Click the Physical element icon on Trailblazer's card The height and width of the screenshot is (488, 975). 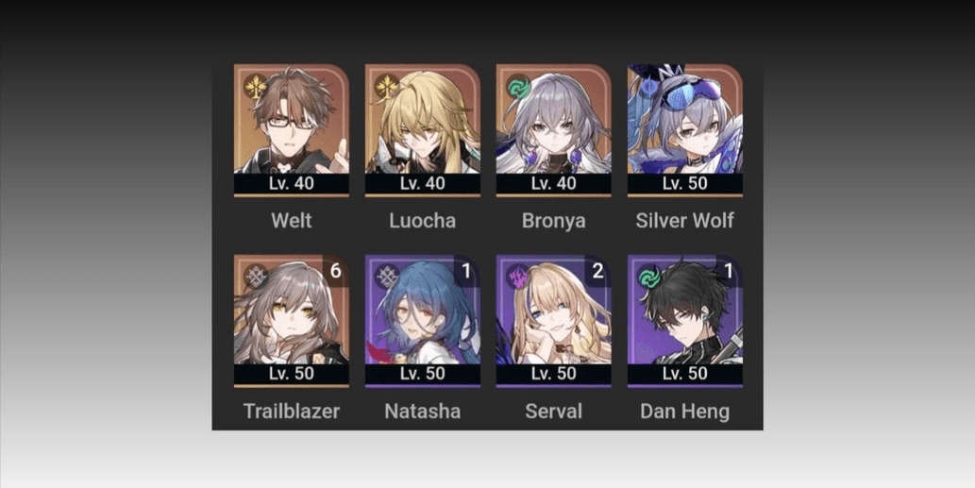pyautogui.click(x=256, y=278)
